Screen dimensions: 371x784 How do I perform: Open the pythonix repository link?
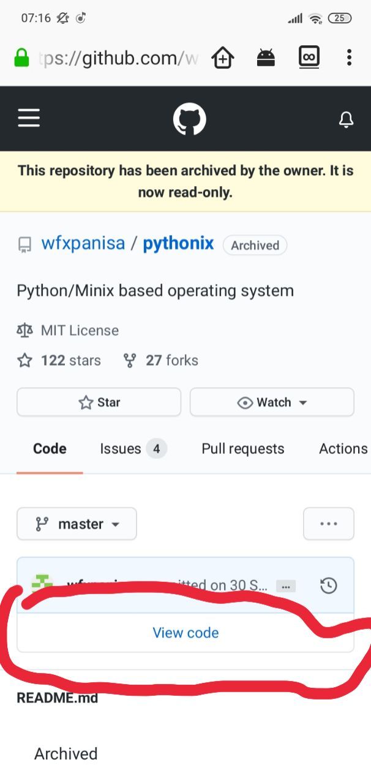click(178, 244)
